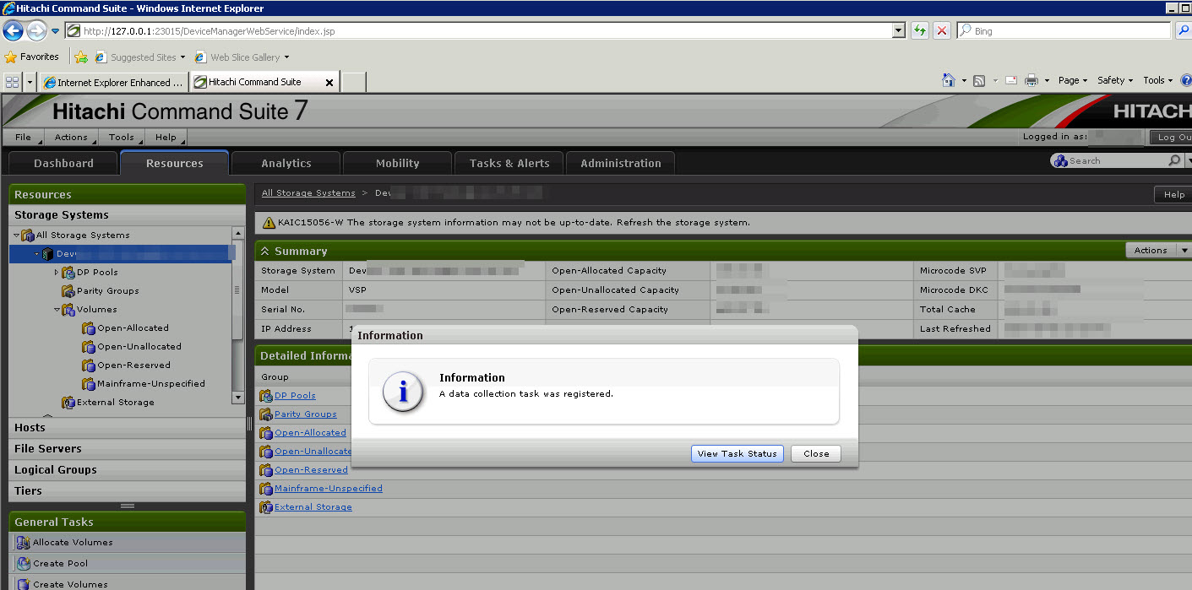Expand the DP Pools tree node
1192x590 pixels.
click(57, 273)
